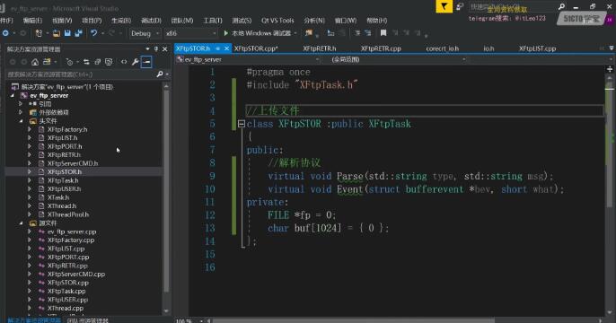Screen dimensions: 616x323
Task: Click the open file folder icon
Action: click(x=57, y=33)
